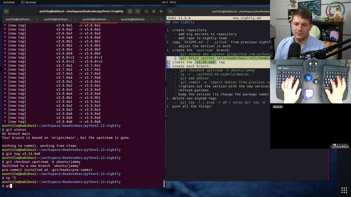Click 'Switched to a new branch' output line
The width and height of the screenshot is (351, 197).
coord(41,166)
